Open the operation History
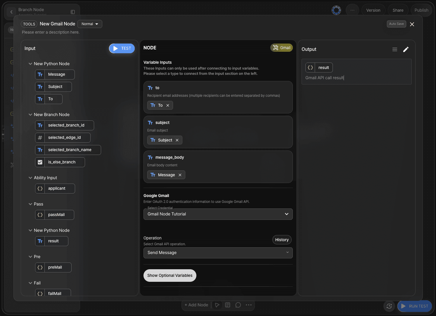The height and width of the screenshot is (316, 436). pos(282,240)
